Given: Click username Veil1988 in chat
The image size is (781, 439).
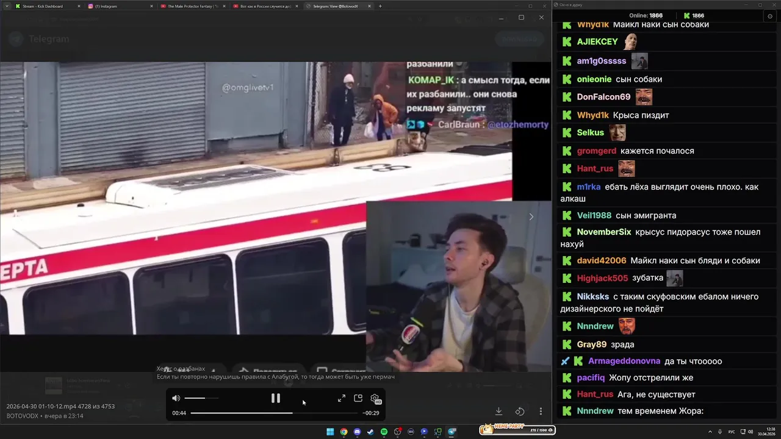Looking at the screenshot, I should pyautogui.click(x=594, y=215).
